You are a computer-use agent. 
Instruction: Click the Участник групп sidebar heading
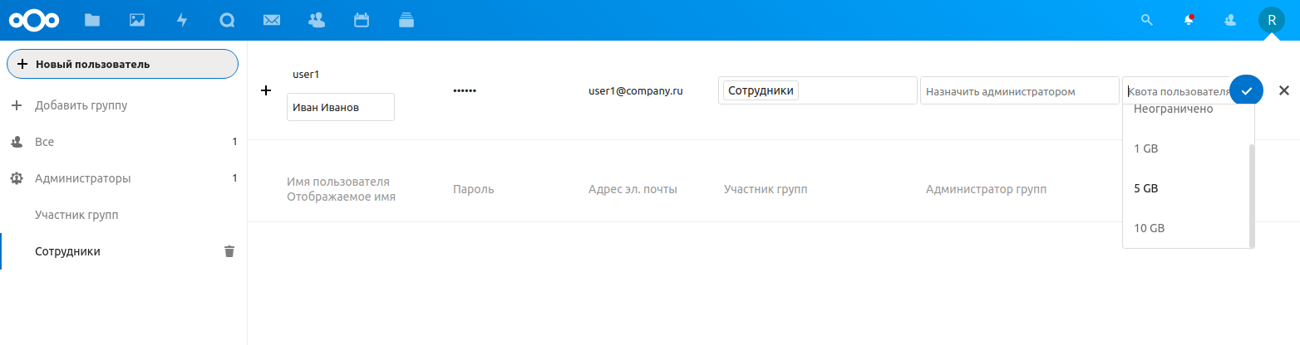click(76, 215)
